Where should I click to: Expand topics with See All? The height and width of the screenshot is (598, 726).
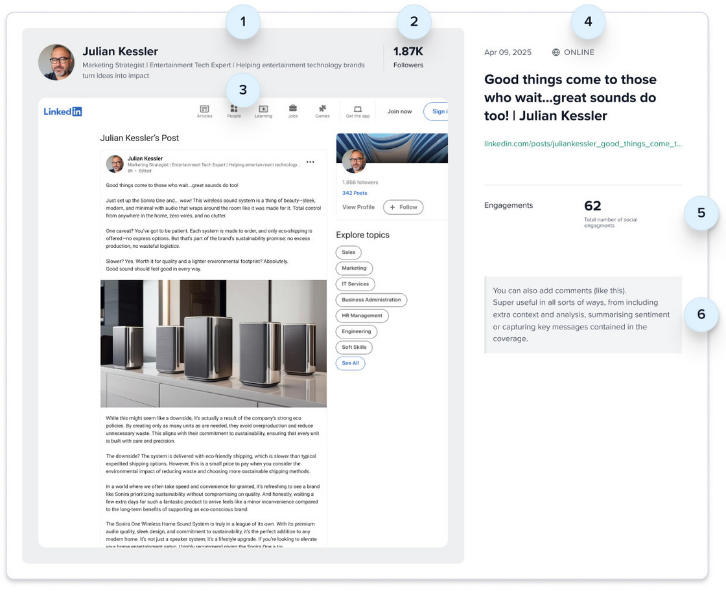click(x=351, y=363)
